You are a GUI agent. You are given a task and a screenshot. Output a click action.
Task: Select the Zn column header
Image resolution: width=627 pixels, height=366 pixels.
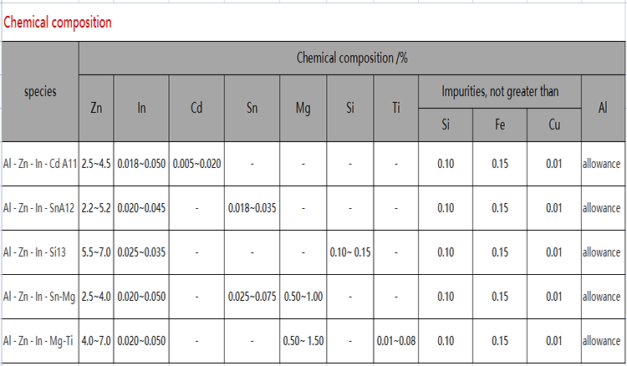click(96, 108)
